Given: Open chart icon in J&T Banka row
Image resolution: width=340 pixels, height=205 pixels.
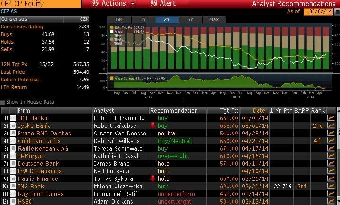Looking at the screenshot, I should [x=331, y=118].
